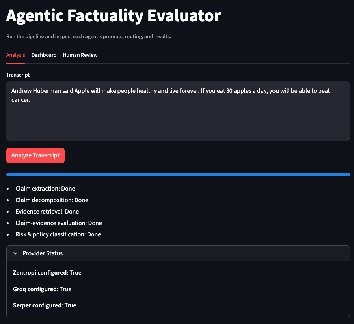Click the blue progress bar
354x324 pixels.
click(177, 174)
